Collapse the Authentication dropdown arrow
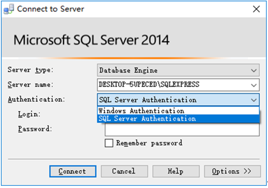The image size is (268, 188). click(x=254, y=100)
